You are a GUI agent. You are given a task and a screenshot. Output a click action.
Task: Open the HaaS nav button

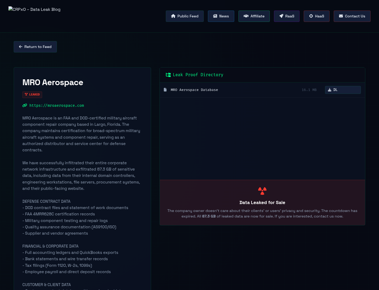[x=317, y=16]
